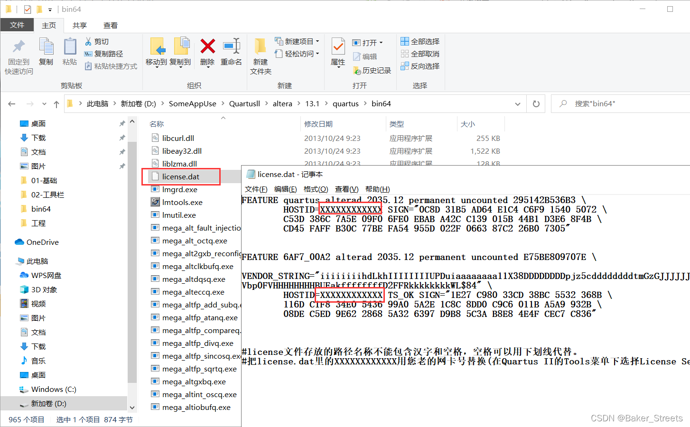Select OneDrive in navigation pane
690x427 pixels.
[37, 242]
